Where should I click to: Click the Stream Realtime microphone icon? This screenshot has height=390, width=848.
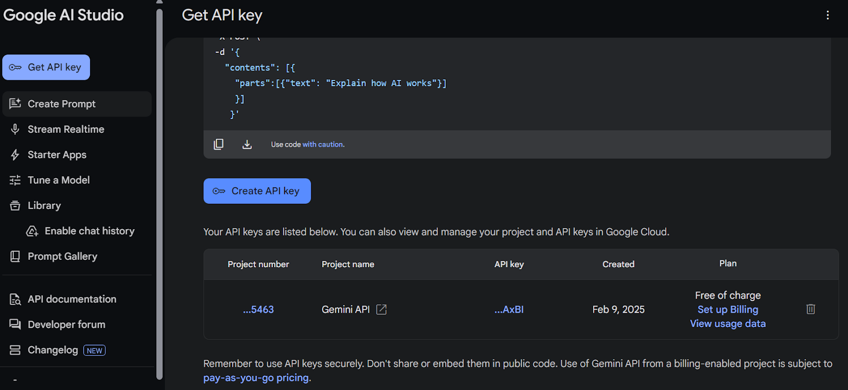click(15, 129)
